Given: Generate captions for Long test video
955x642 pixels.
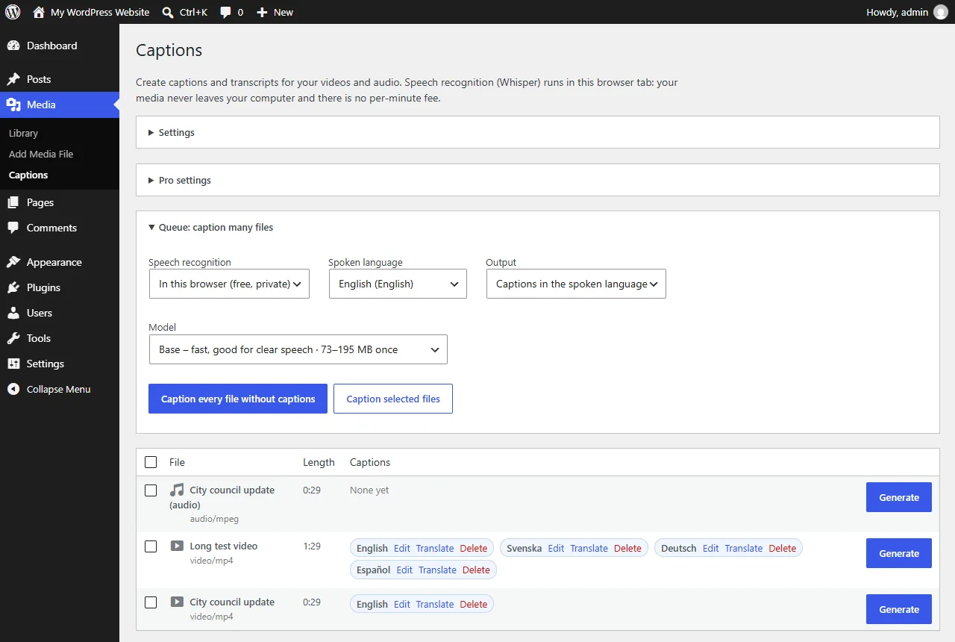Looking at the screenshot, I should [x=899, y=553].
